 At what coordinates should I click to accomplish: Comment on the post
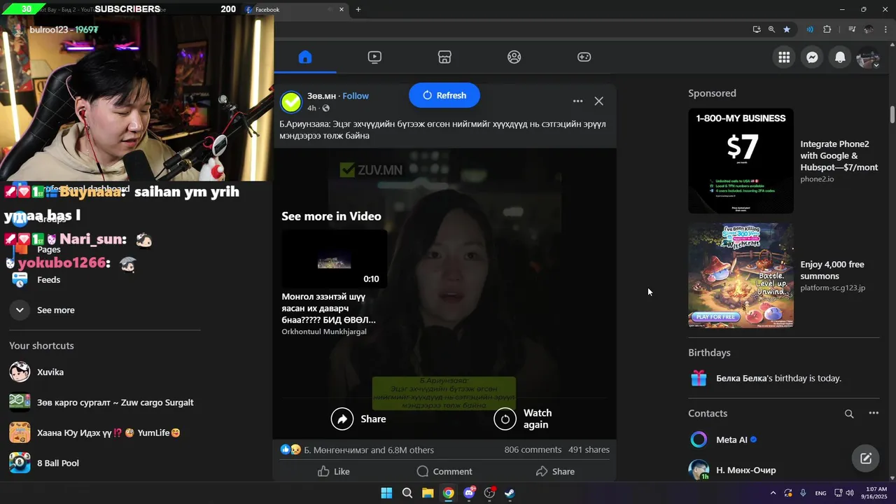coord(444,471)
